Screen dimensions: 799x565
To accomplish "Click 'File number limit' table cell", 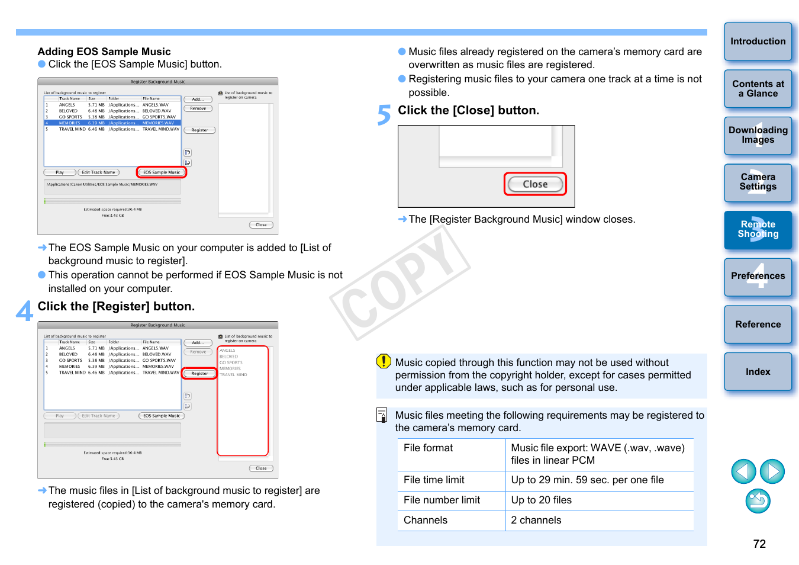I will (452, 500).
